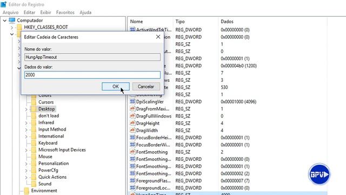Click the FocusBorderHei... DWORD value icon

click(x=132, y=138)
